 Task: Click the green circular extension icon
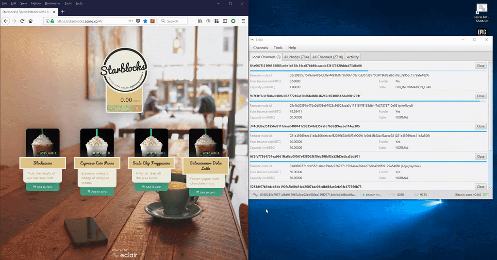[233, 21]
